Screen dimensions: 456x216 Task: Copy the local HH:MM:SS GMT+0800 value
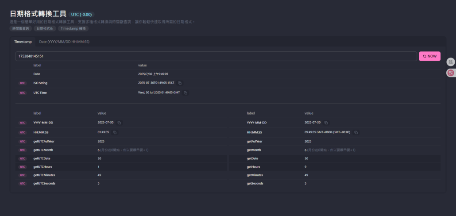coord(356,132)
